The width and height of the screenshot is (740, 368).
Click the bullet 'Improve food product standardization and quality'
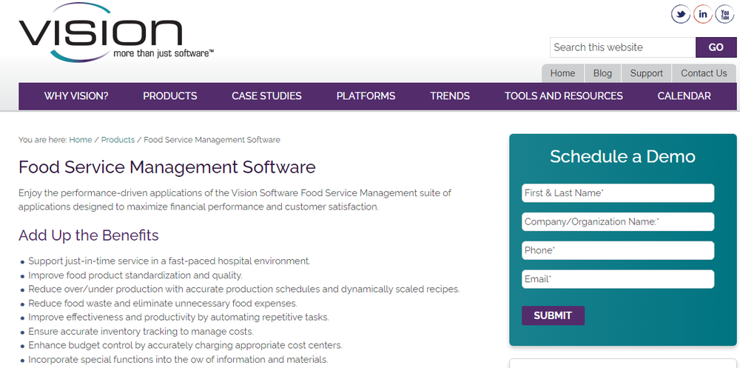pos(135,275)
